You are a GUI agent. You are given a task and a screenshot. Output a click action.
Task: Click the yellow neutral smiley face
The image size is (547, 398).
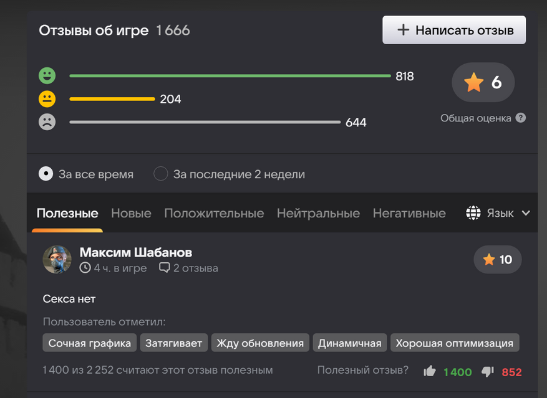(47, 99)
